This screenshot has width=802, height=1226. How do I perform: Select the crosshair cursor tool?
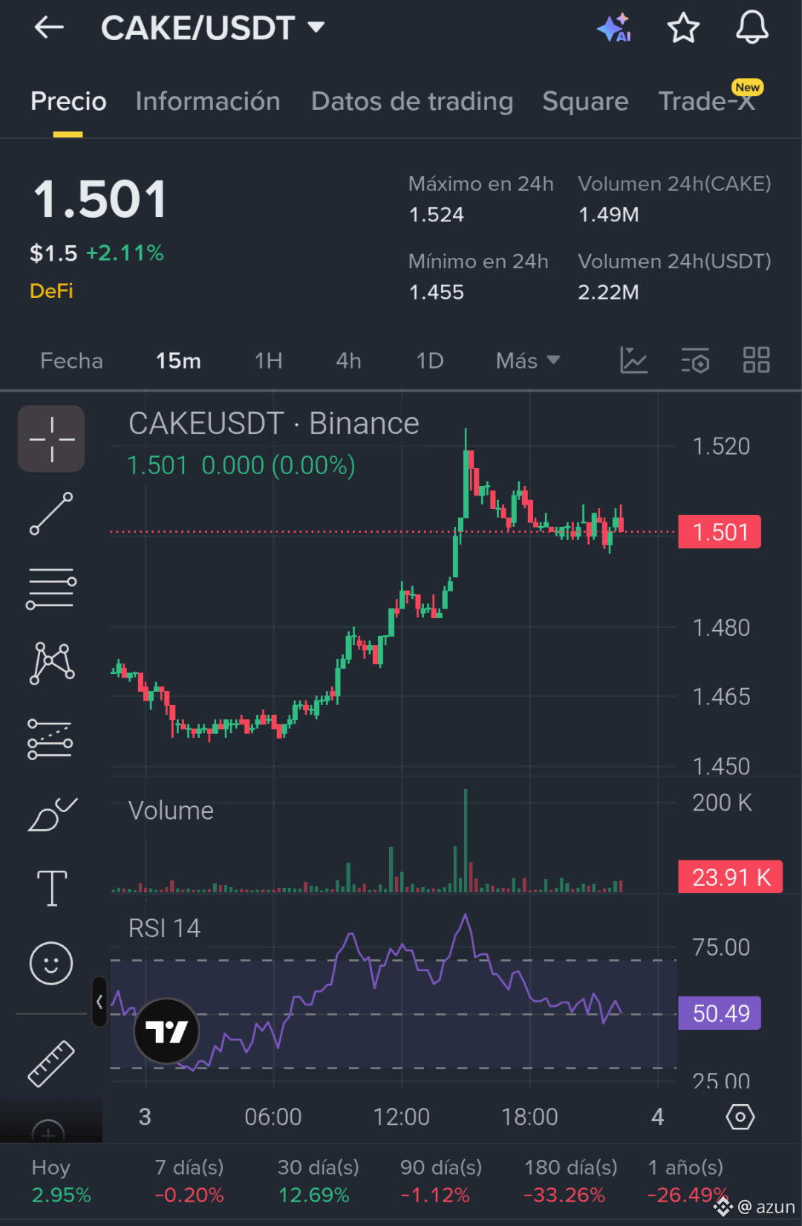(x=51, y=438)
